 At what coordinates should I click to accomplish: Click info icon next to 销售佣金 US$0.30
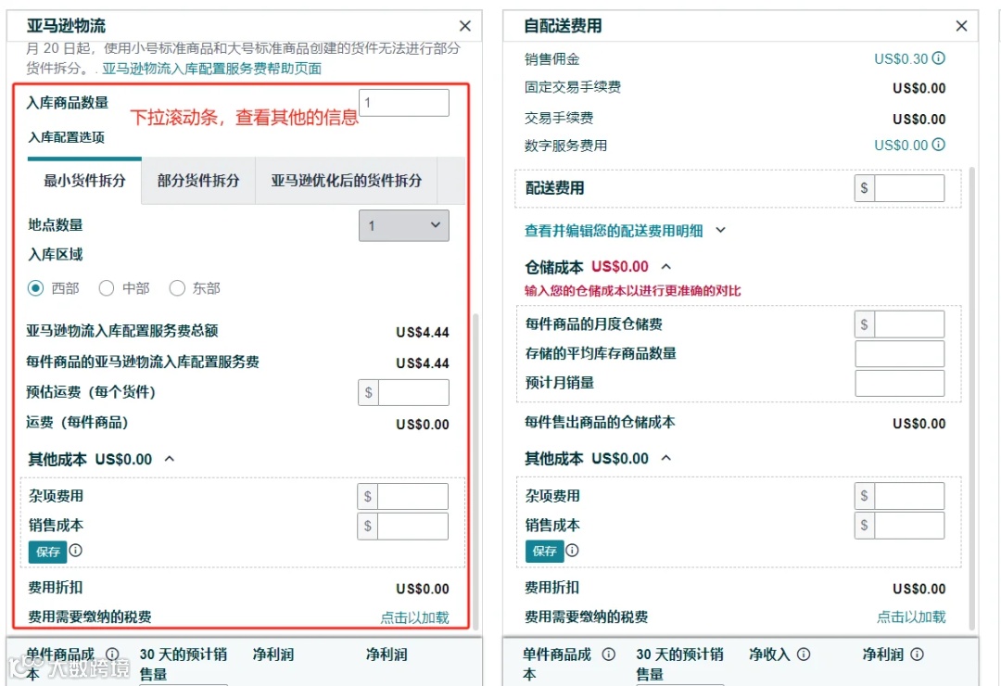pyautogui.click(x=938, y=58)
